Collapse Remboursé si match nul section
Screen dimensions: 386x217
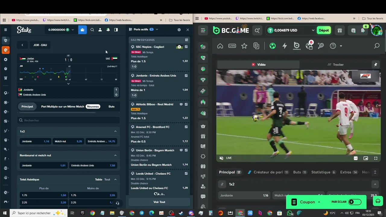pos(115,156)
